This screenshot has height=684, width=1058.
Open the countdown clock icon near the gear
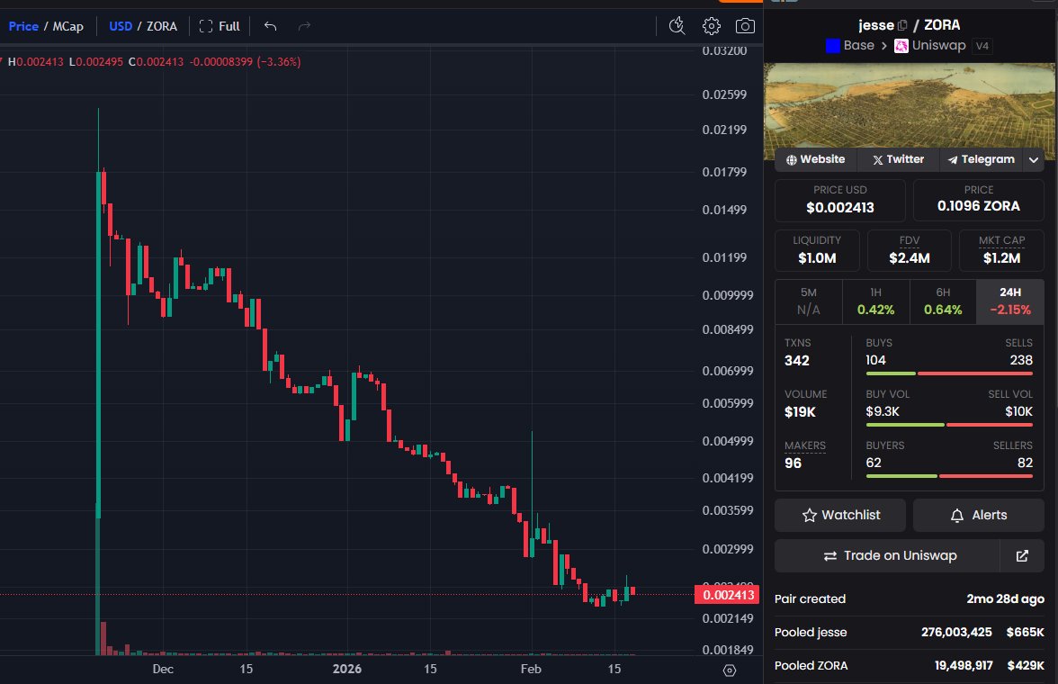coord(677,27)
